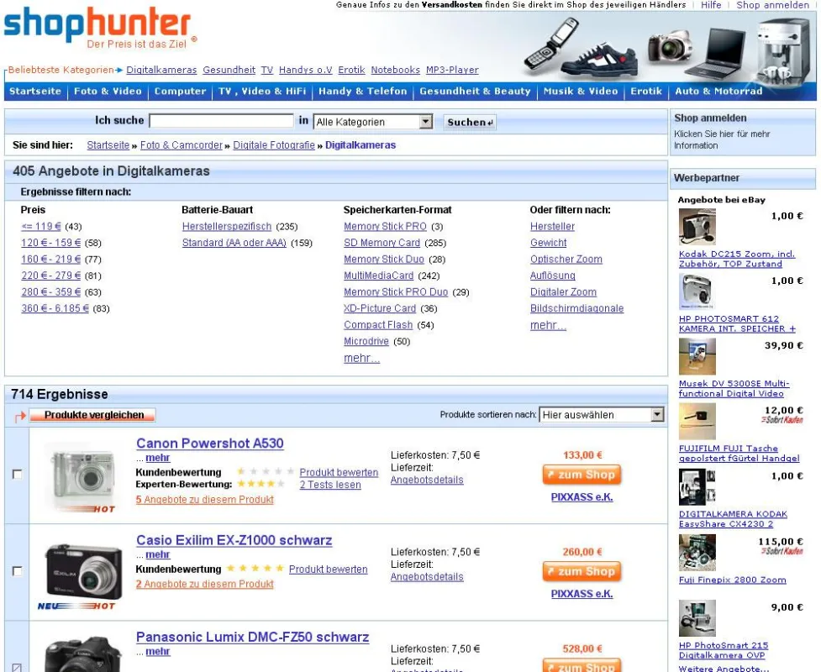Filter by Standard (AA oder AAA) battery

point(234,243)
